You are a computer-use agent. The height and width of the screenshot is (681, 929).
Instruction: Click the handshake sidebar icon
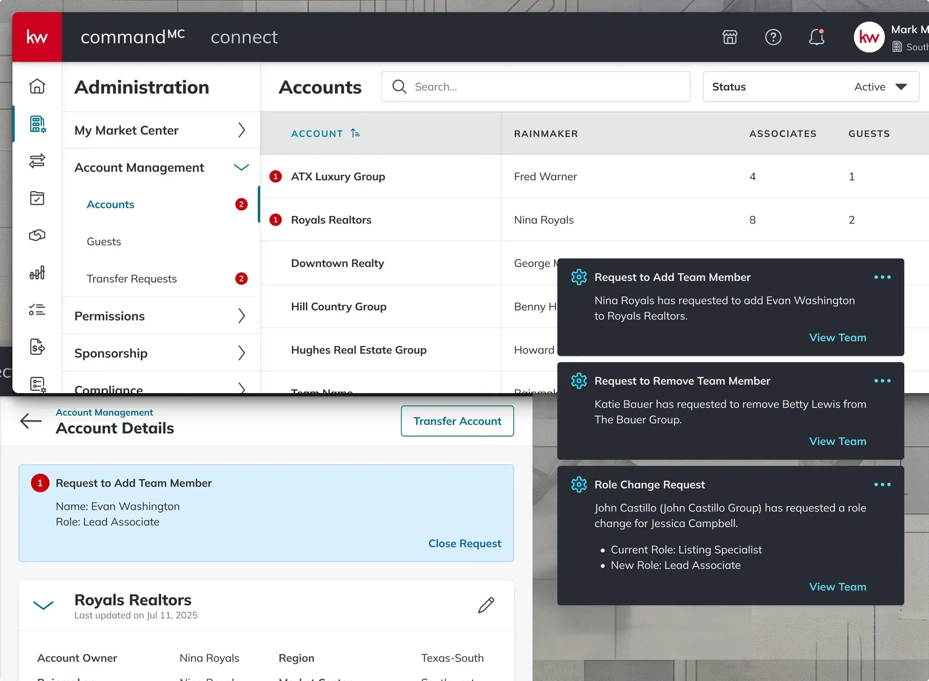37,235
